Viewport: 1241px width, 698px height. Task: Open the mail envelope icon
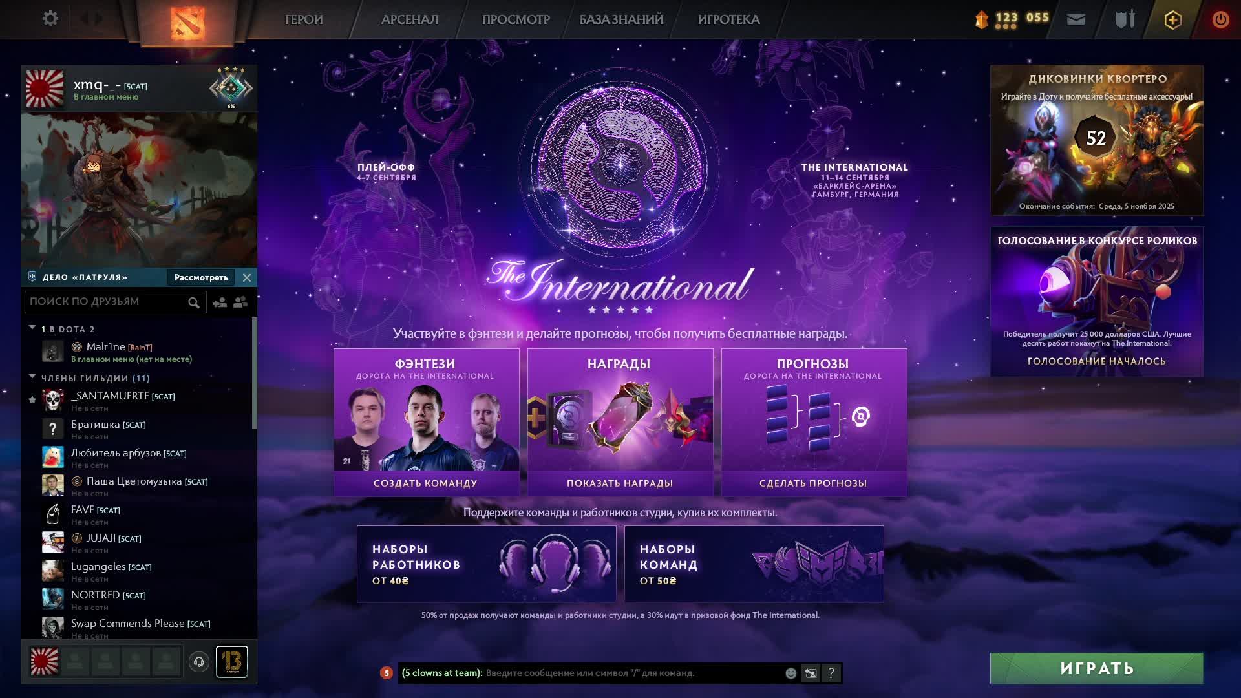[x=1076, y=19]
